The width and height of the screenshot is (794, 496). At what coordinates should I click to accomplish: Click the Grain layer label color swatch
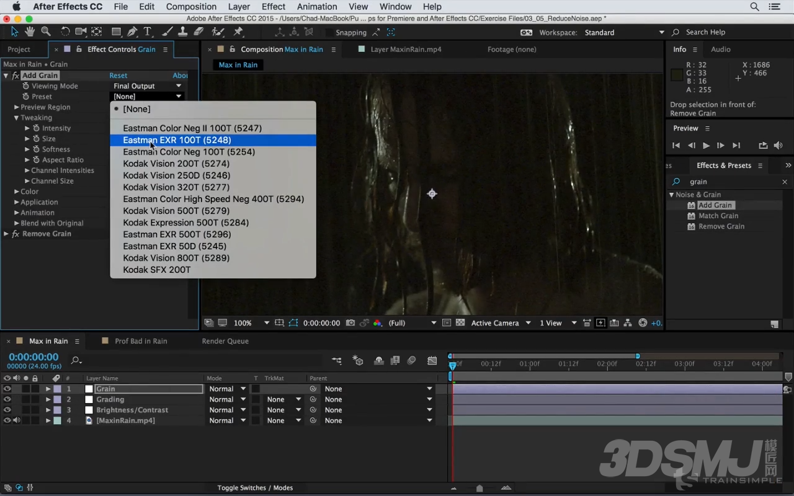[57, 389]
